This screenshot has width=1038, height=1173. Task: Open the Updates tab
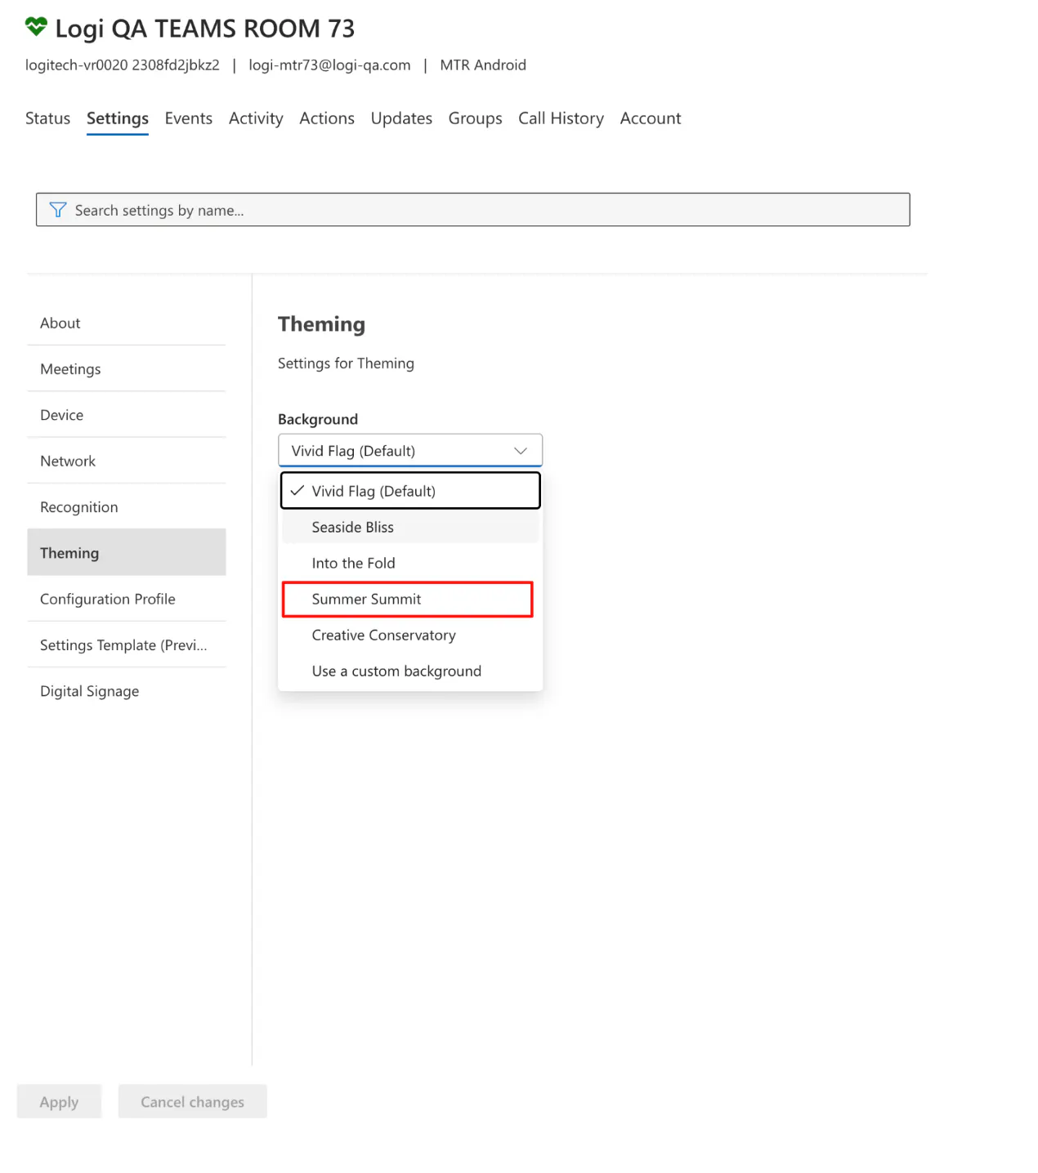(x=401, y=118)
